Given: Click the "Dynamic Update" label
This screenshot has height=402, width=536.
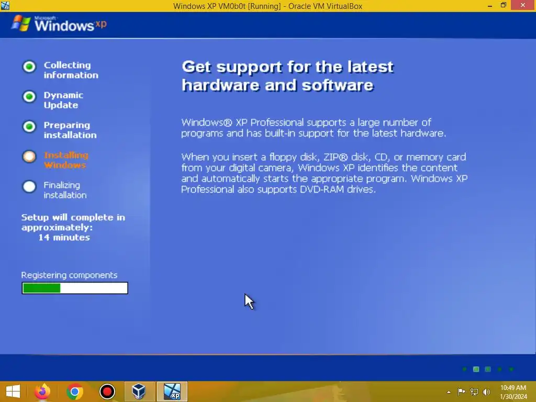Looking at the screenshot, I should tap(63, 100).
